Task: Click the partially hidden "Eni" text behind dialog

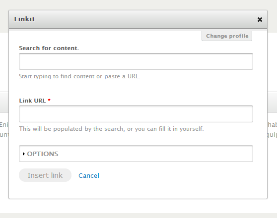Action: coord(4,125)
